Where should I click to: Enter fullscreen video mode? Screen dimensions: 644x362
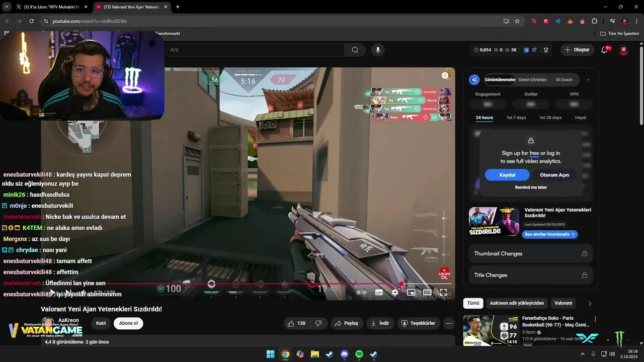click(x=443, y=292)
